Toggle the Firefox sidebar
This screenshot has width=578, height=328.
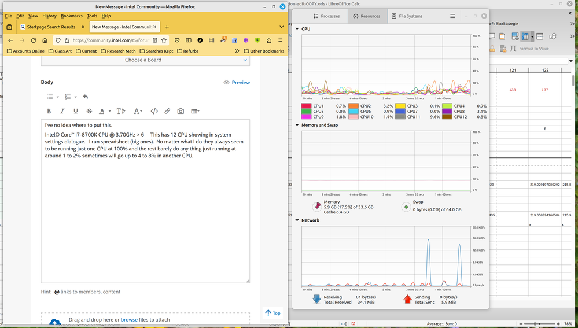(x=189, y=40)
